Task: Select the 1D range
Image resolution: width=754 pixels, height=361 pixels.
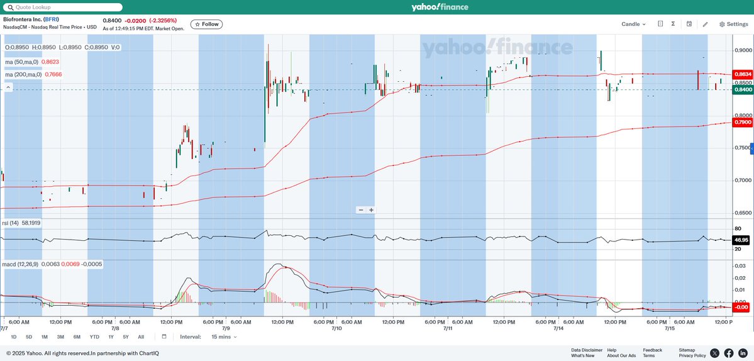Action: point(13,337)
